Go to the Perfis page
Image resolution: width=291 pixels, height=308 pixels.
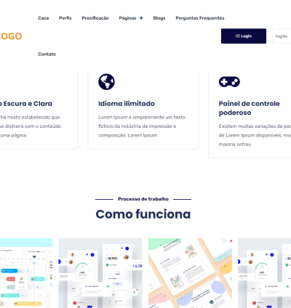(65, 18)
